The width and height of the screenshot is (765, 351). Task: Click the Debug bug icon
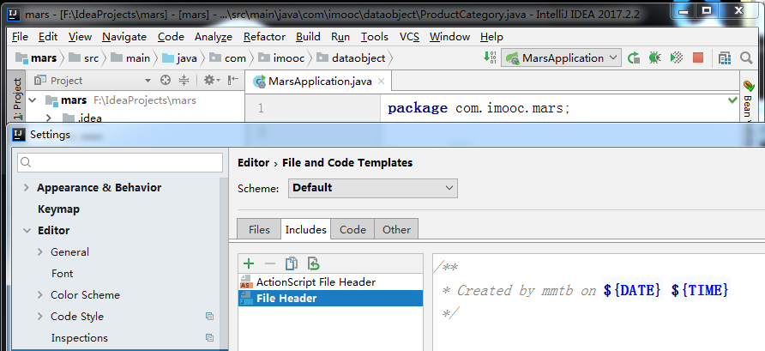pyautogui.click(x=654, y=58)
